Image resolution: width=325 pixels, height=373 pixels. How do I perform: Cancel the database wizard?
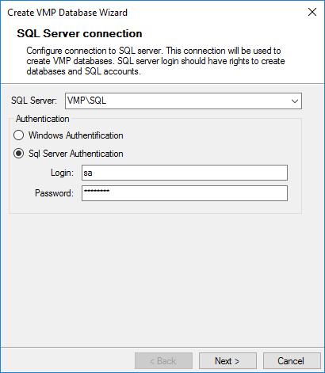tap(292, 361)
